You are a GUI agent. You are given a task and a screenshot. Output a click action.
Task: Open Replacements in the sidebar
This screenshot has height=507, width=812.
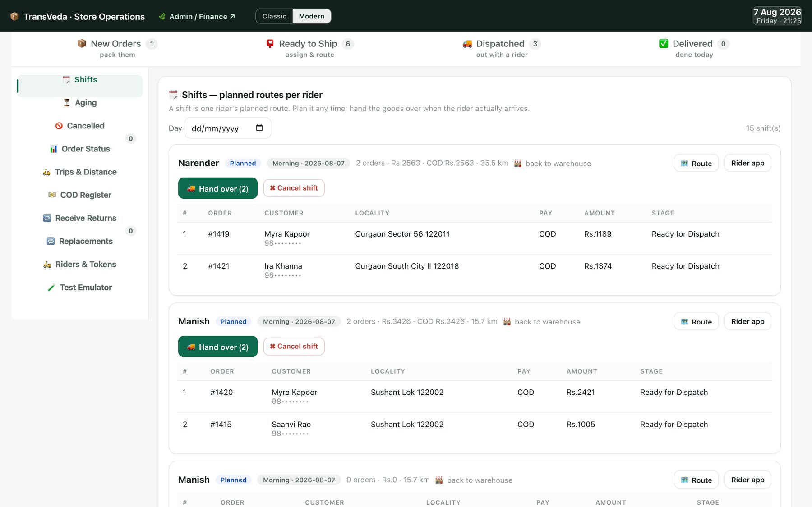80,241
